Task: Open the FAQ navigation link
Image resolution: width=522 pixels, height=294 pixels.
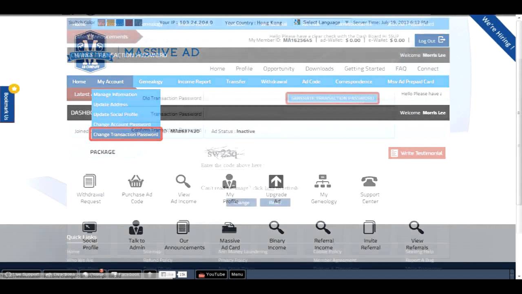Action: [x=401, y=69]
